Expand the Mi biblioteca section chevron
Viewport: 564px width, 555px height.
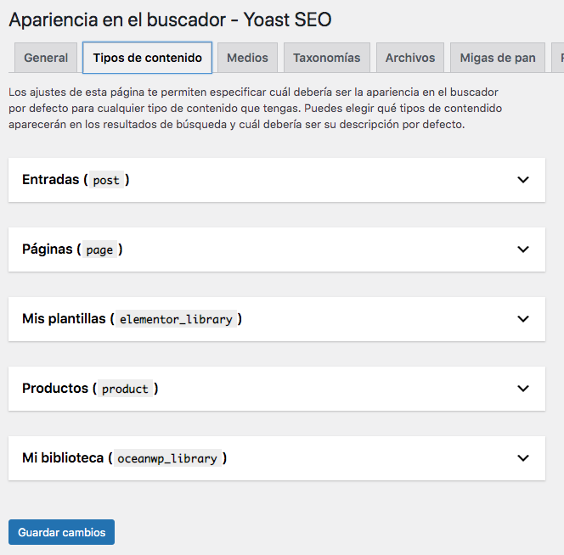[x=523, y=458]
